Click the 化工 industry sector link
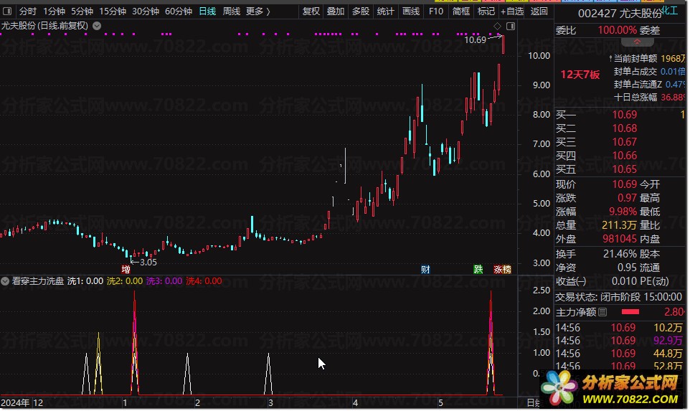Screen dimensions: 690x411 tap(670, 11)
